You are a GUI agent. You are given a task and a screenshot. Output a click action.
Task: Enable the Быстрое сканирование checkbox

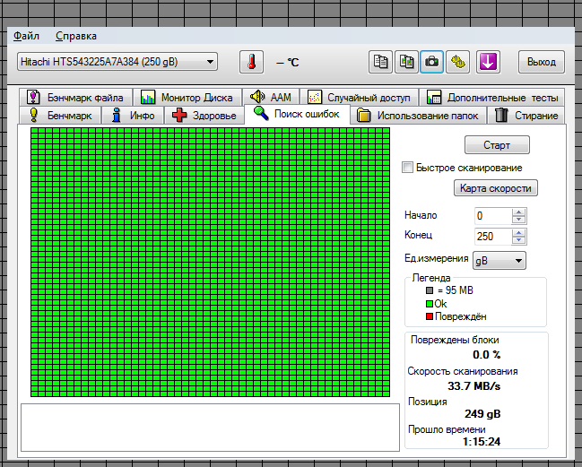coord(408,168)
